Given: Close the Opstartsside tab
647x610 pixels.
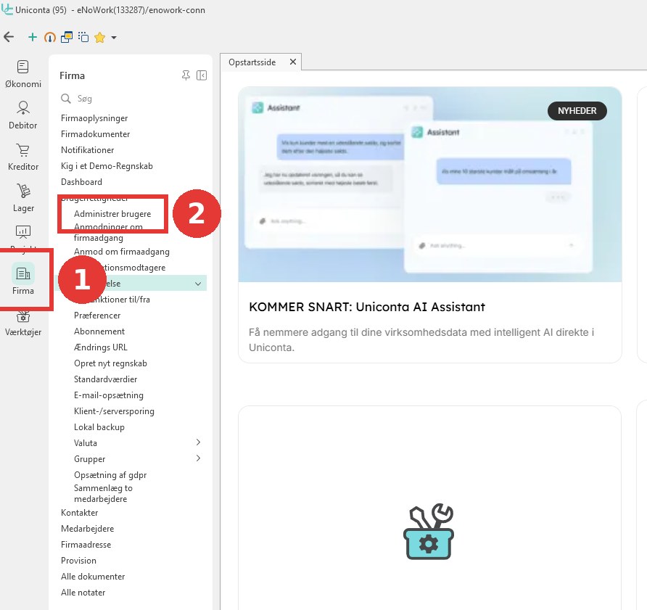Looking at the screenshot, I should click(x=293, y=62).
